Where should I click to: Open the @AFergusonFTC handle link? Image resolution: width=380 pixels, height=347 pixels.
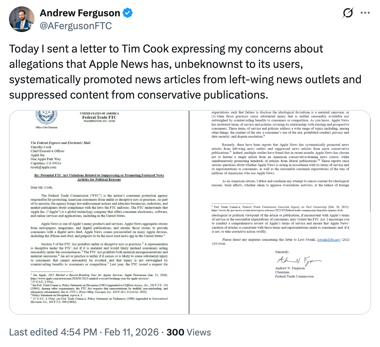tap(75, 26)
